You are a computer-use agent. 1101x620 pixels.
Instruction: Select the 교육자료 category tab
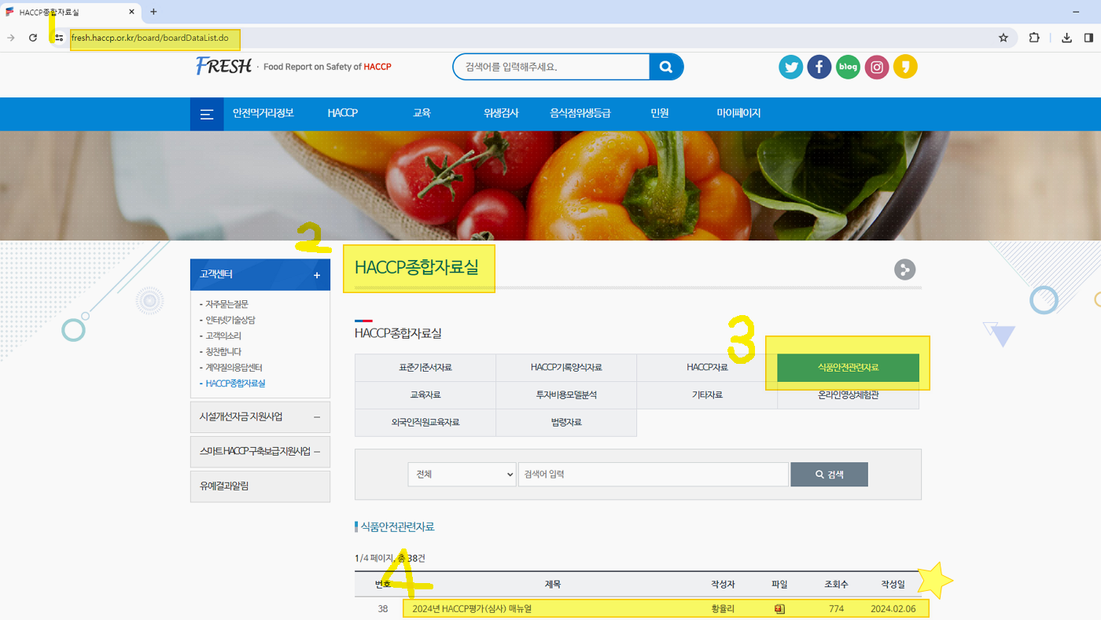click(x=425, y=395)
